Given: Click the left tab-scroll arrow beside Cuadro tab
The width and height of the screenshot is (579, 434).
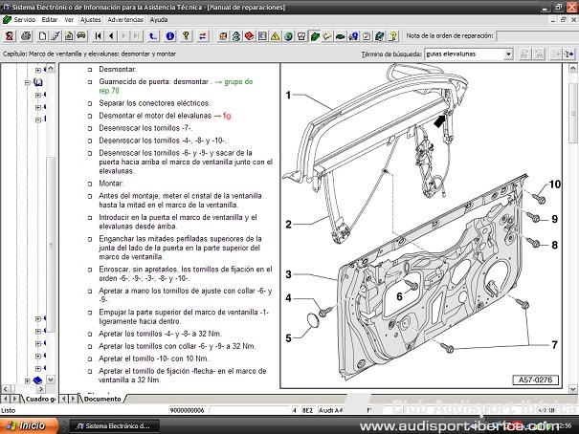Looking at the screenshot, I should click(5, 399).
